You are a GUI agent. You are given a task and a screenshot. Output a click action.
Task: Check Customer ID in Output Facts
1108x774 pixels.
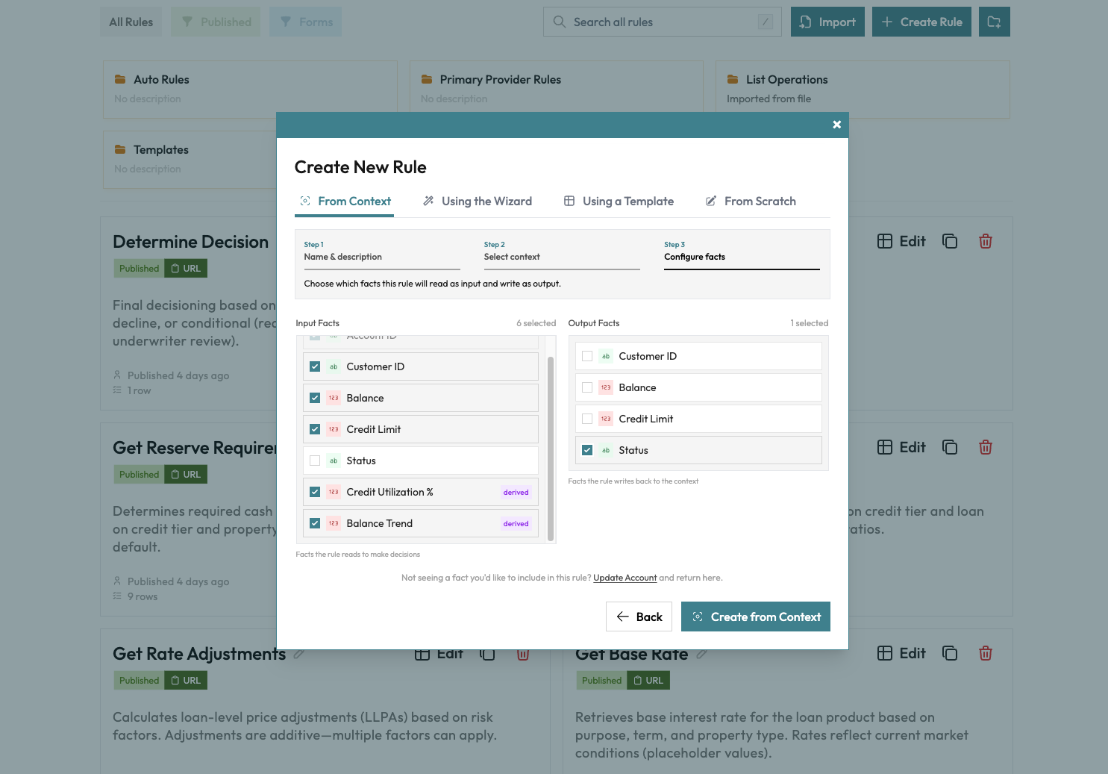pyautogui.click(x=587, y=356)
